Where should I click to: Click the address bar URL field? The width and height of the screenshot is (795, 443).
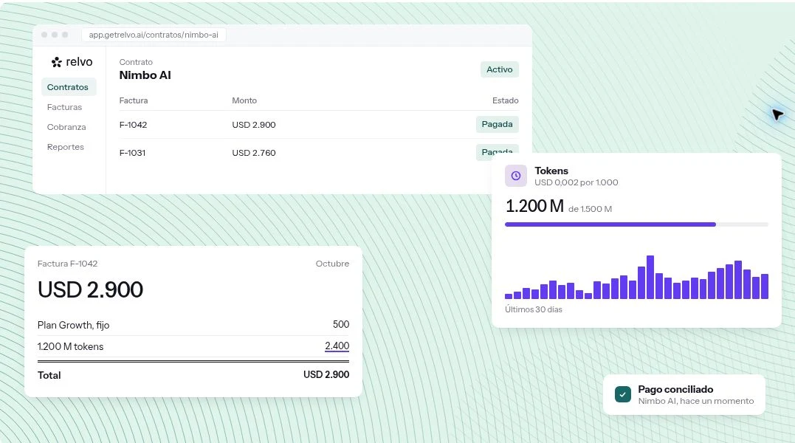click(154, 35)
